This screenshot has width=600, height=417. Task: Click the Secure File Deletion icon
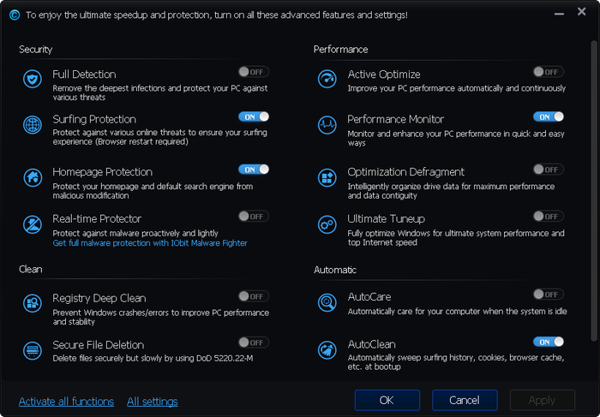tap(32, 349)
